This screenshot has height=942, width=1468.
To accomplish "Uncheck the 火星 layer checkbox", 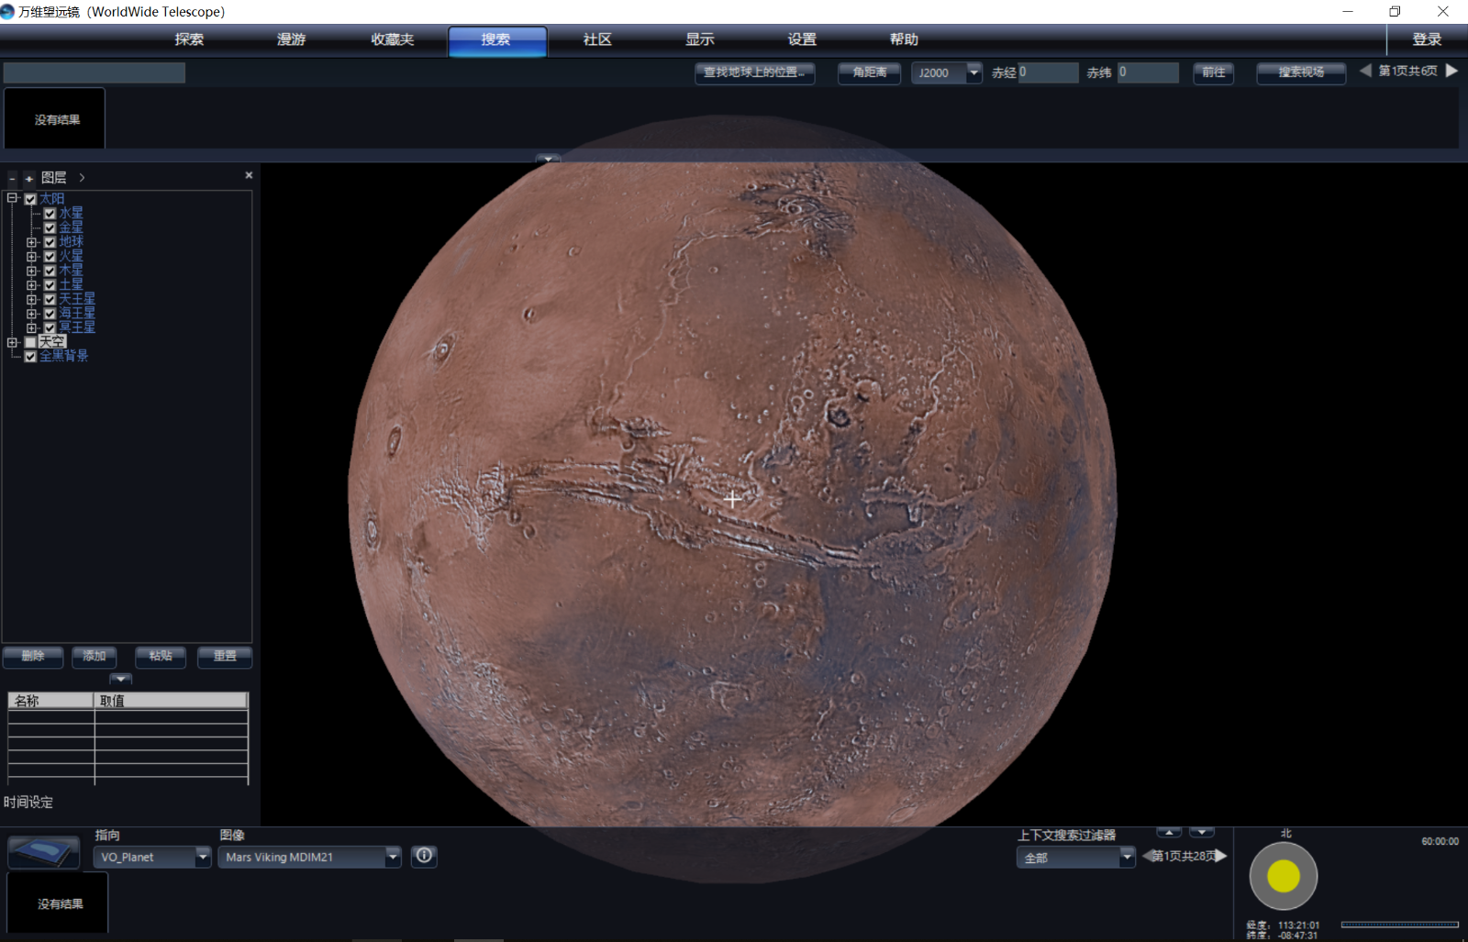I will coord(50,257).
